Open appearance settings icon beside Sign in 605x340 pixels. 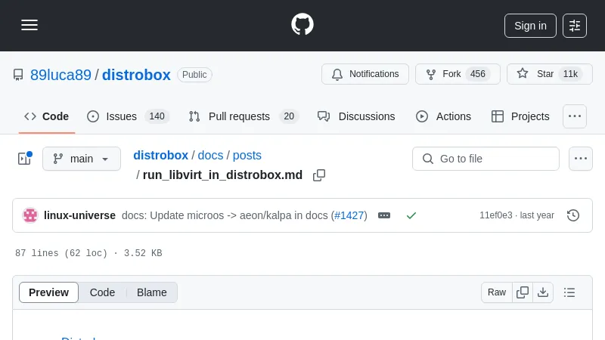575,26
